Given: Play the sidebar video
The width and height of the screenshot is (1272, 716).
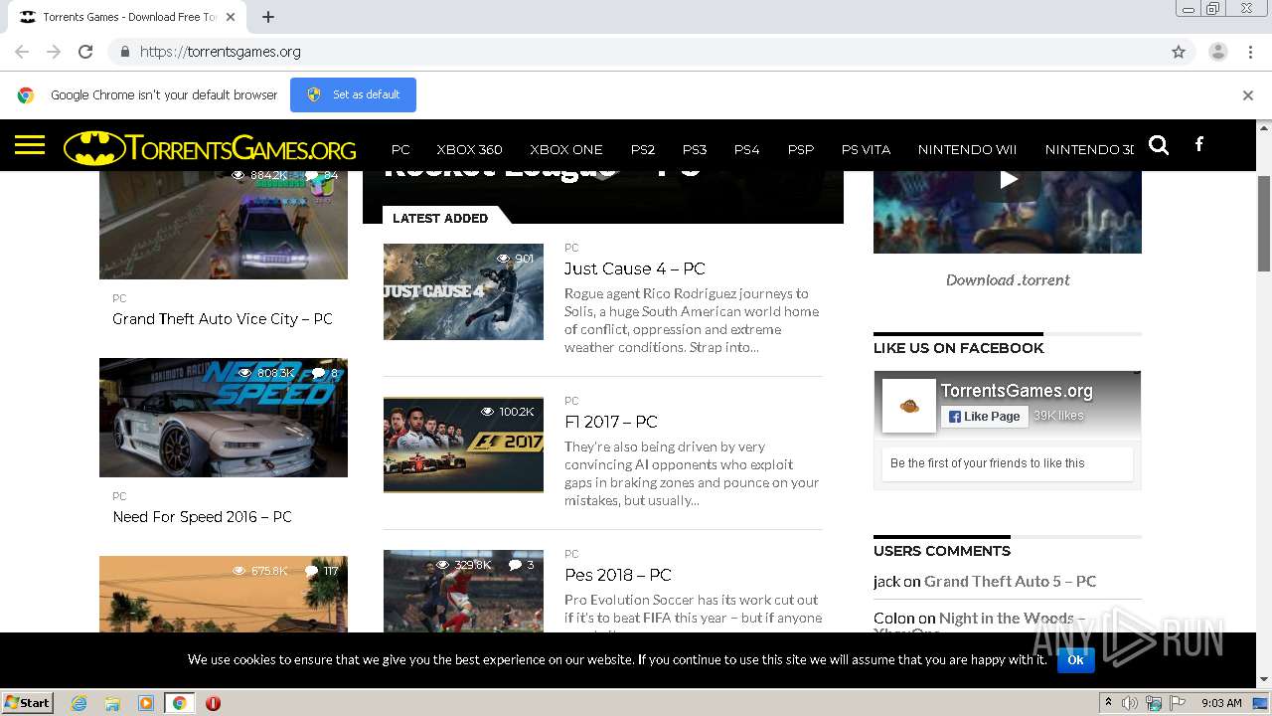Looking at the screenshot, I should coord(1008,180).
